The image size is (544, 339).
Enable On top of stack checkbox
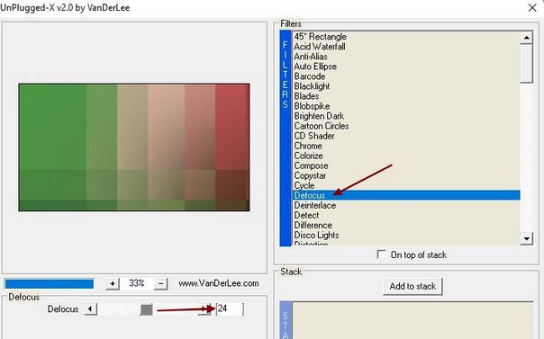pyautogui.click(x=381, y=254)
